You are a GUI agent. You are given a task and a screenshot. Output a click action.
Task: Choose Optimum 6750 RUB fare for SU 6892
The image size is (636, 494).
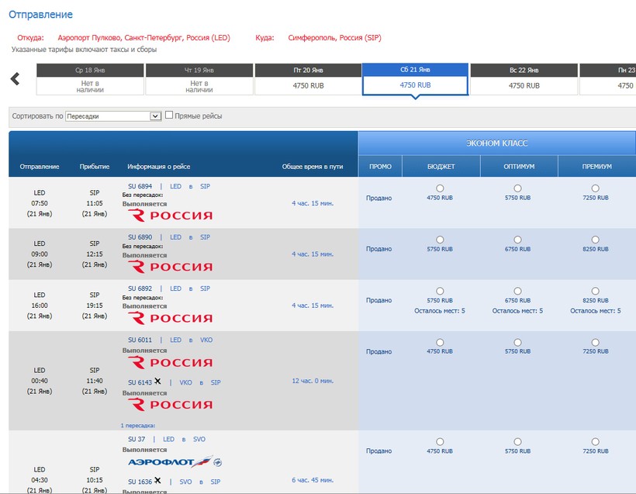coord(517,291)
